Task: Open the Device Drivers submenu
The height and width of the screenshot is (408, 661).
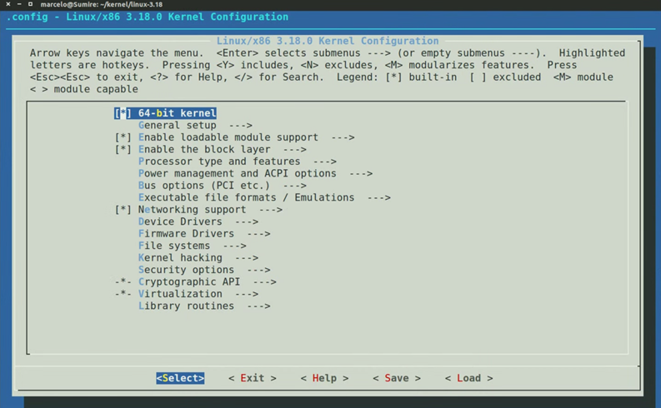Action: click(180, 221)
